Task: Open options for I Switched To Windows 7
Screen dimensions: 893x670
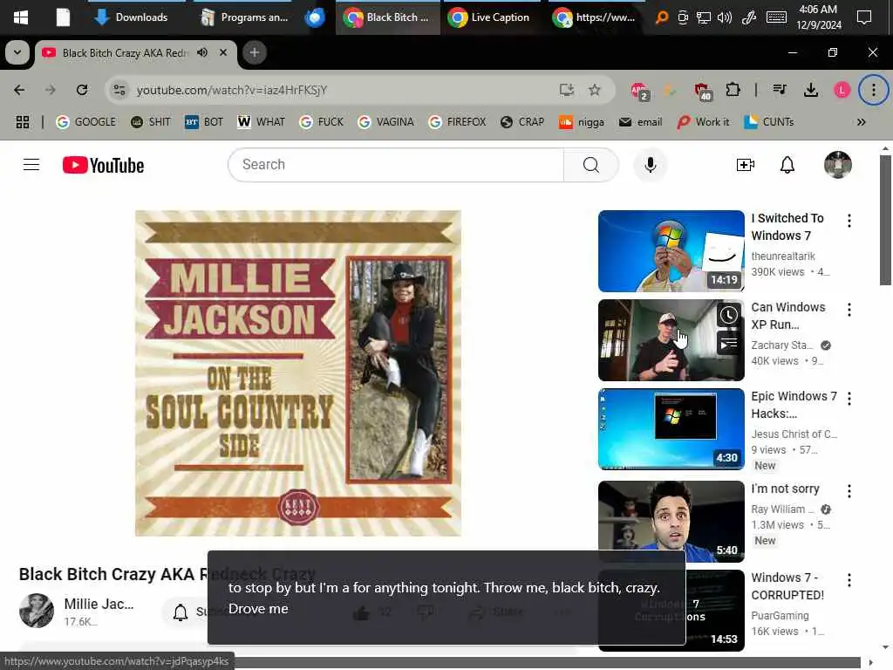Action: 849,221
